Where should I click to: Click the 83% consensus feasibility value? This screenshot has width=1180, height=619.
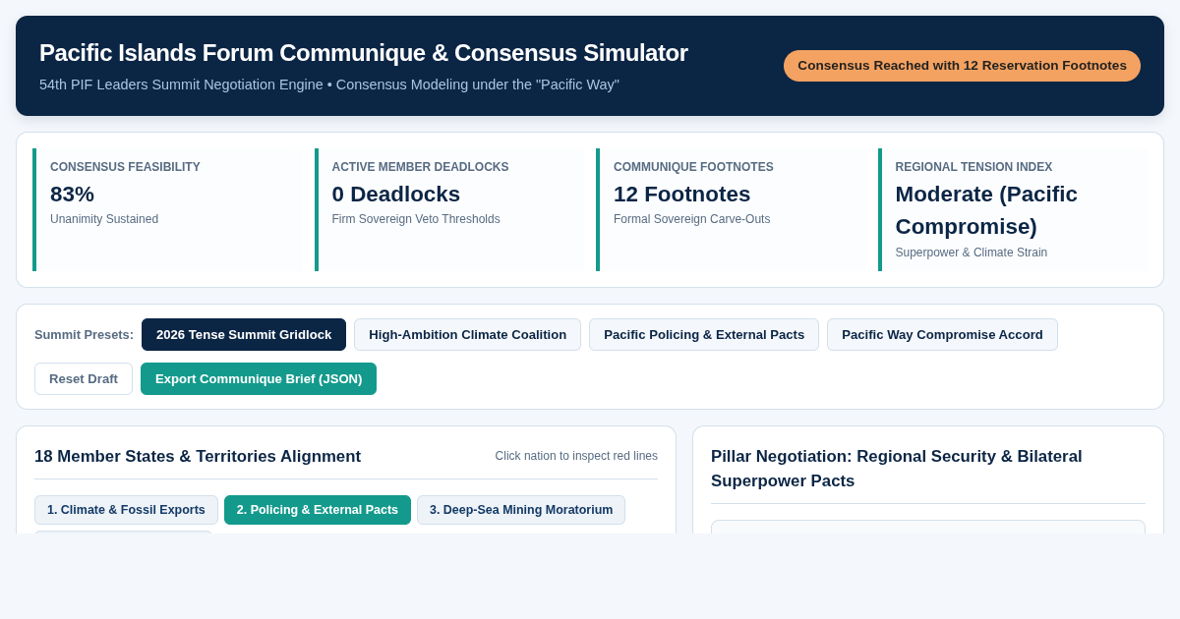pyautogui.click(x=72, y=194)
